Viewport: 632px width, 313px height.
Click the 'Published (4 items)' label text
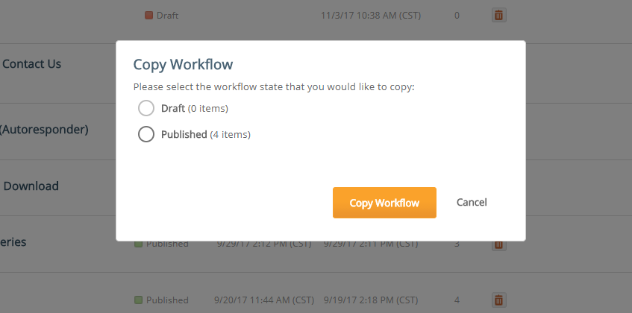pos(205,134)
